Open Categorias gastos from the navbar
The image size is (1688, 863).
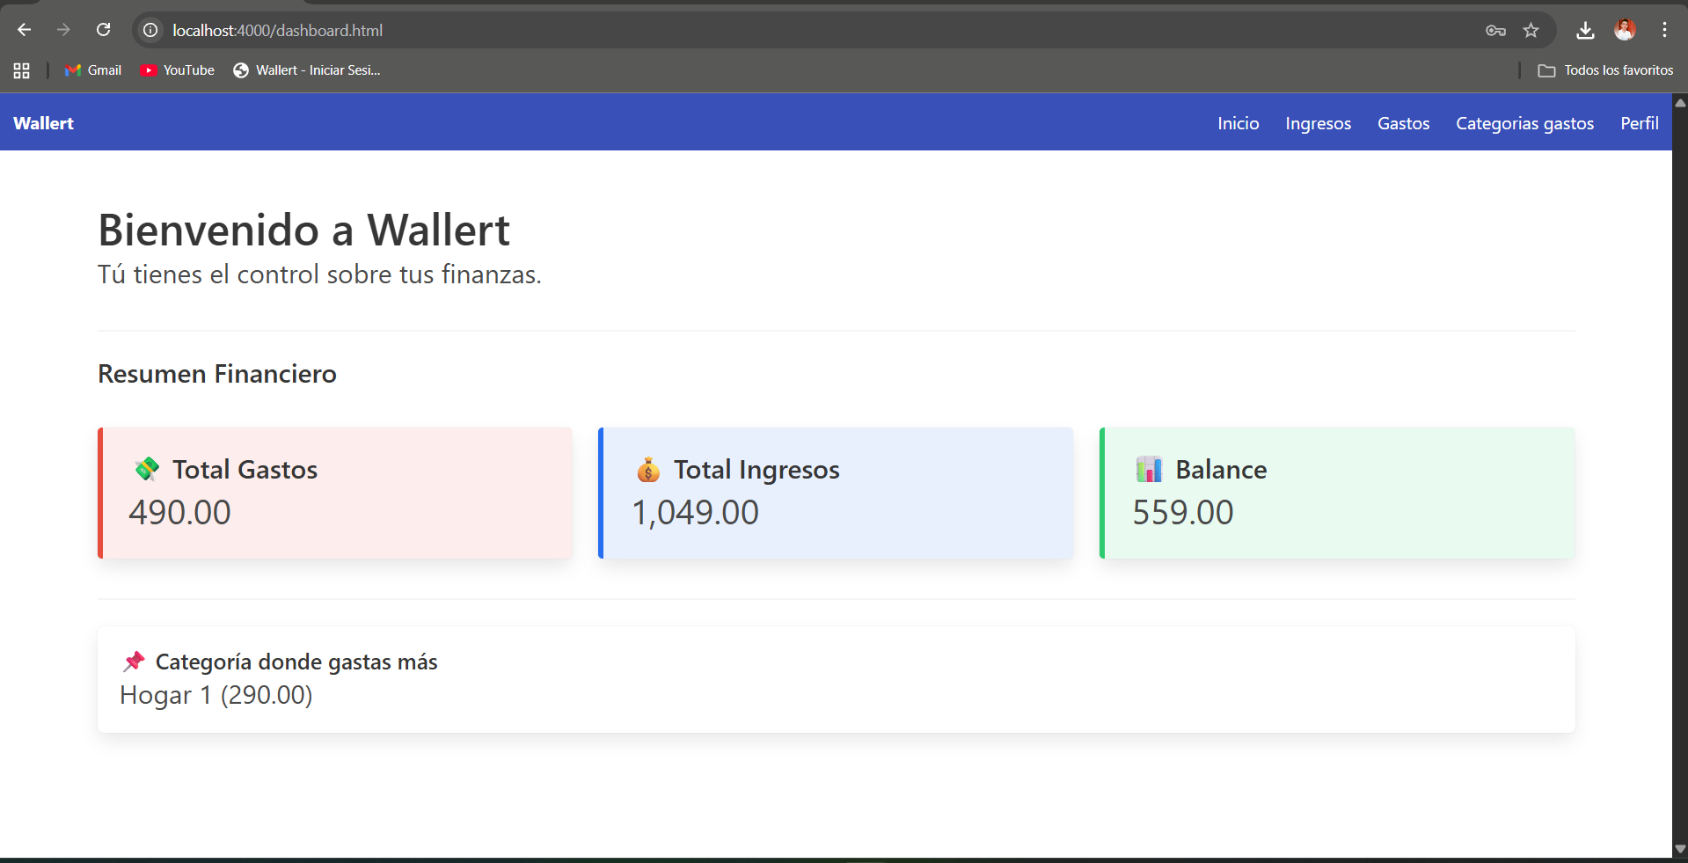click(1524, 123)
